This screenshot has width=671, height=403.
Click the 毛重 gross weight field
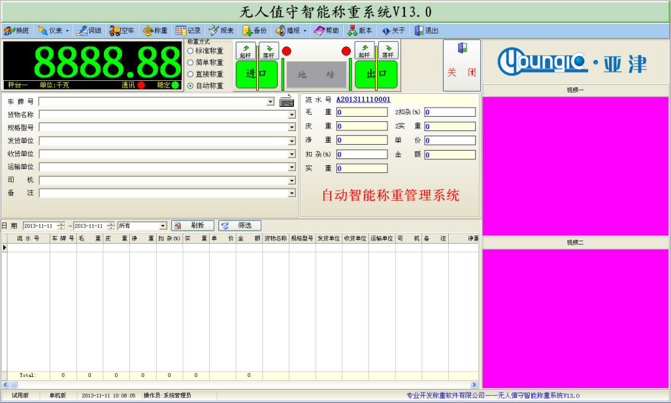tap(362, 112)
